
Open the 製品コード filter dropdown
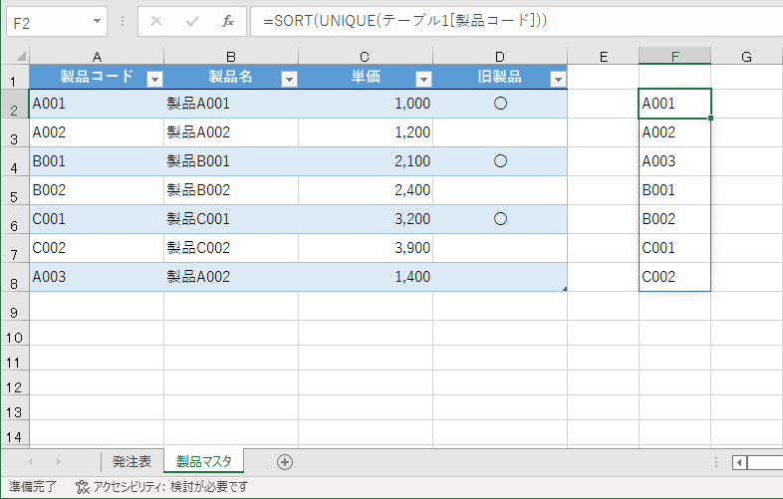click(x=154, y=79)
